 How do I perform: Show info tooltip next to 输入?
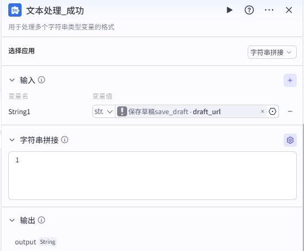pos(41,80)
